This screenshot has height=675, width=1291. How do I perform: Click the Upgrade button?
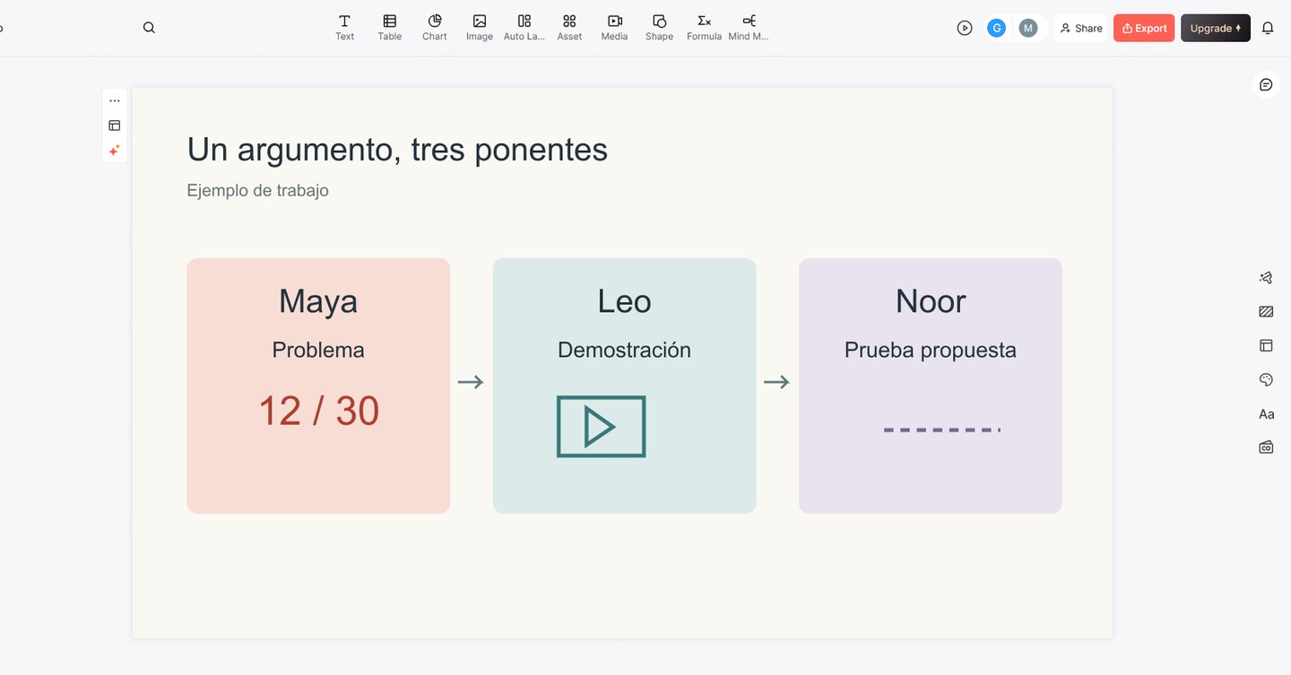1216,28
